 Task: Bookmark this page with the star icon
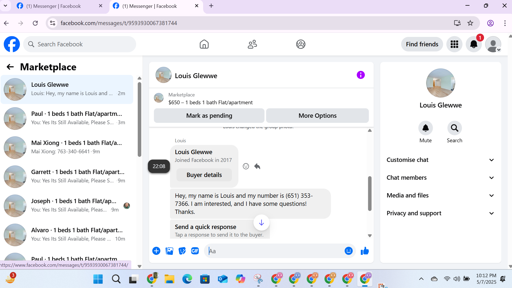tap(470, 23)
